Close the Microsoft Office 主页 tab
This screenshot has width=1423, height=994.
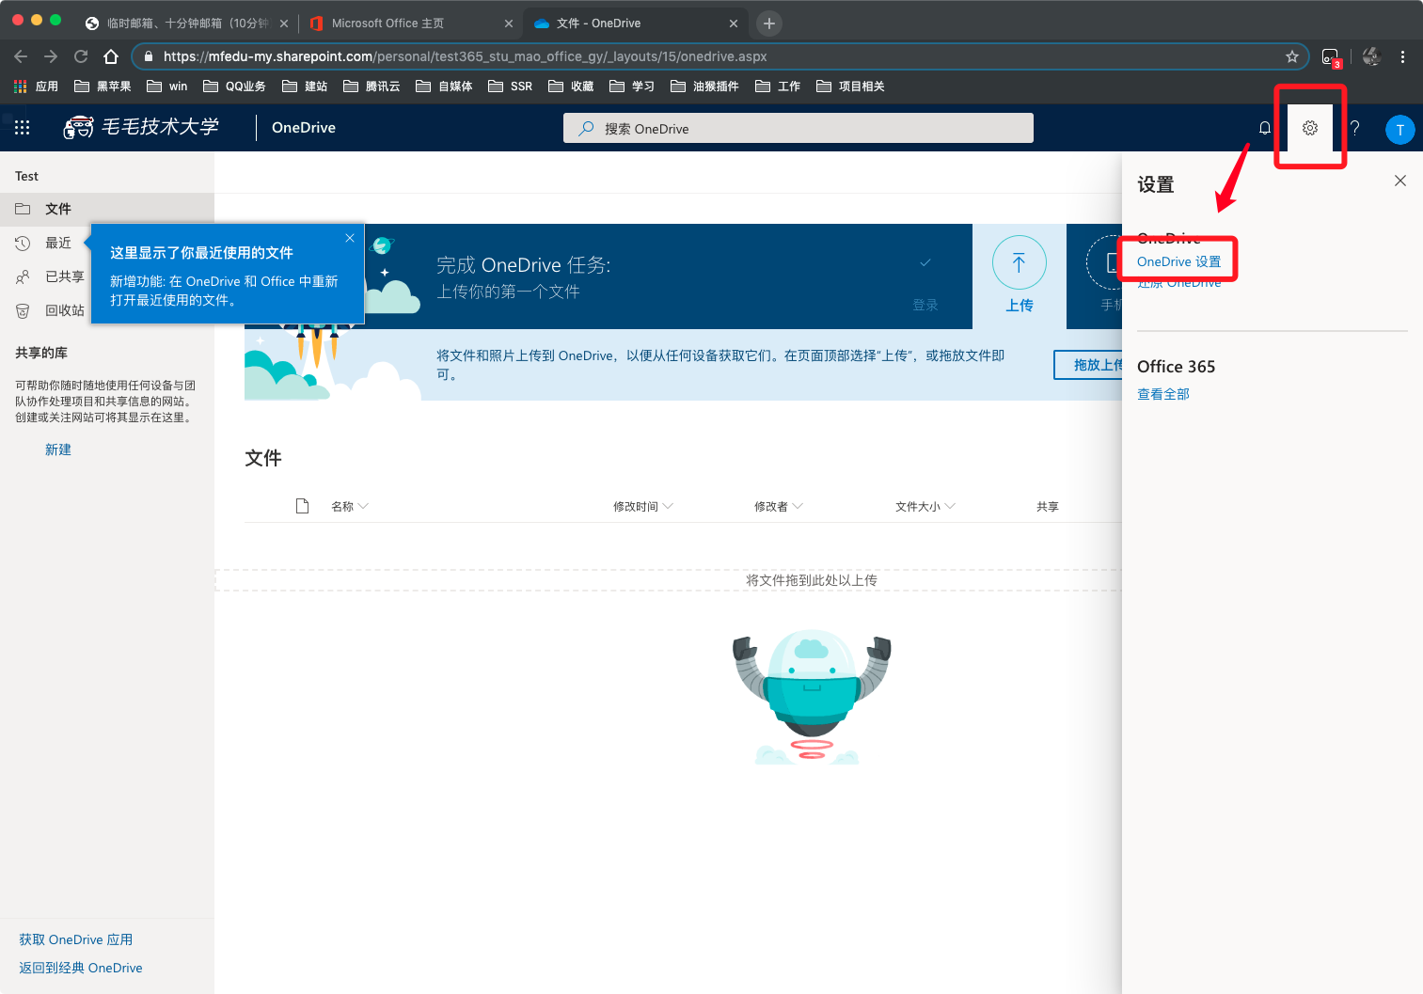point(509,24)
